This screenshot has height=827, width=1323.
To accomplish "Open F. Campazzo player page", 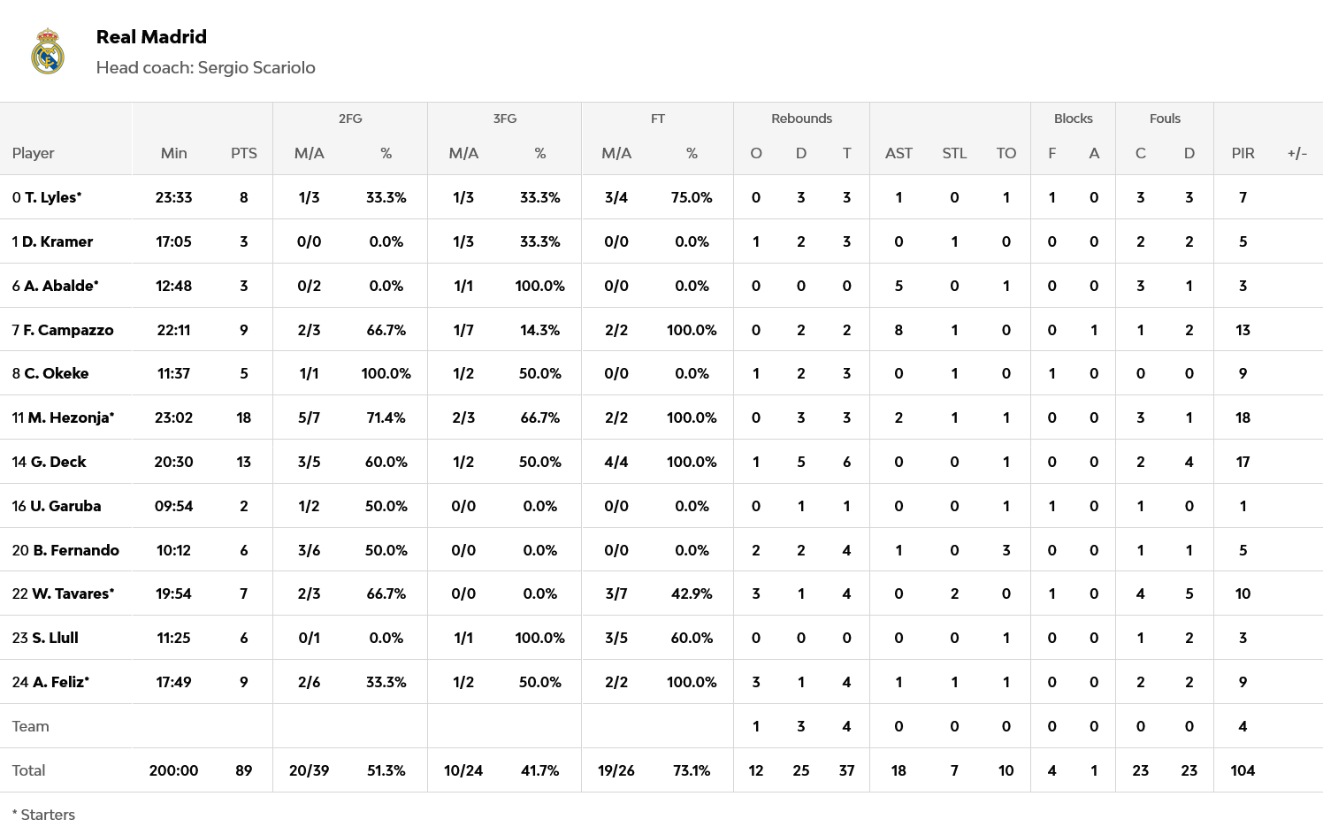I will pos(68,330).
